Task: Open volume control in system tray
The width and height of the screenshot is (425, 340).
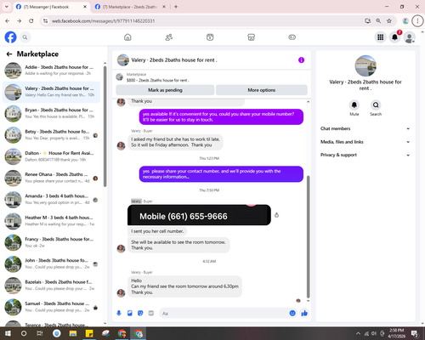Action: coord(374,333)
